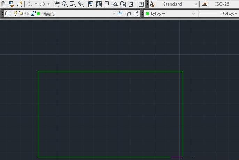Click the Paste clipboard icon
Screen dimensions: 239x160
tap(3, 4)
